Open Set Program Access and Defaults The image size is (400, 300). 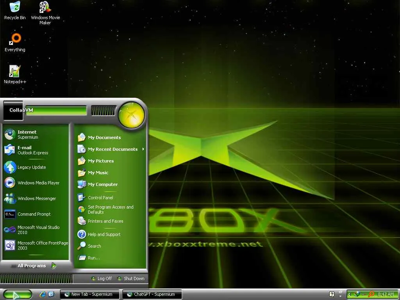tap(111, 209)
